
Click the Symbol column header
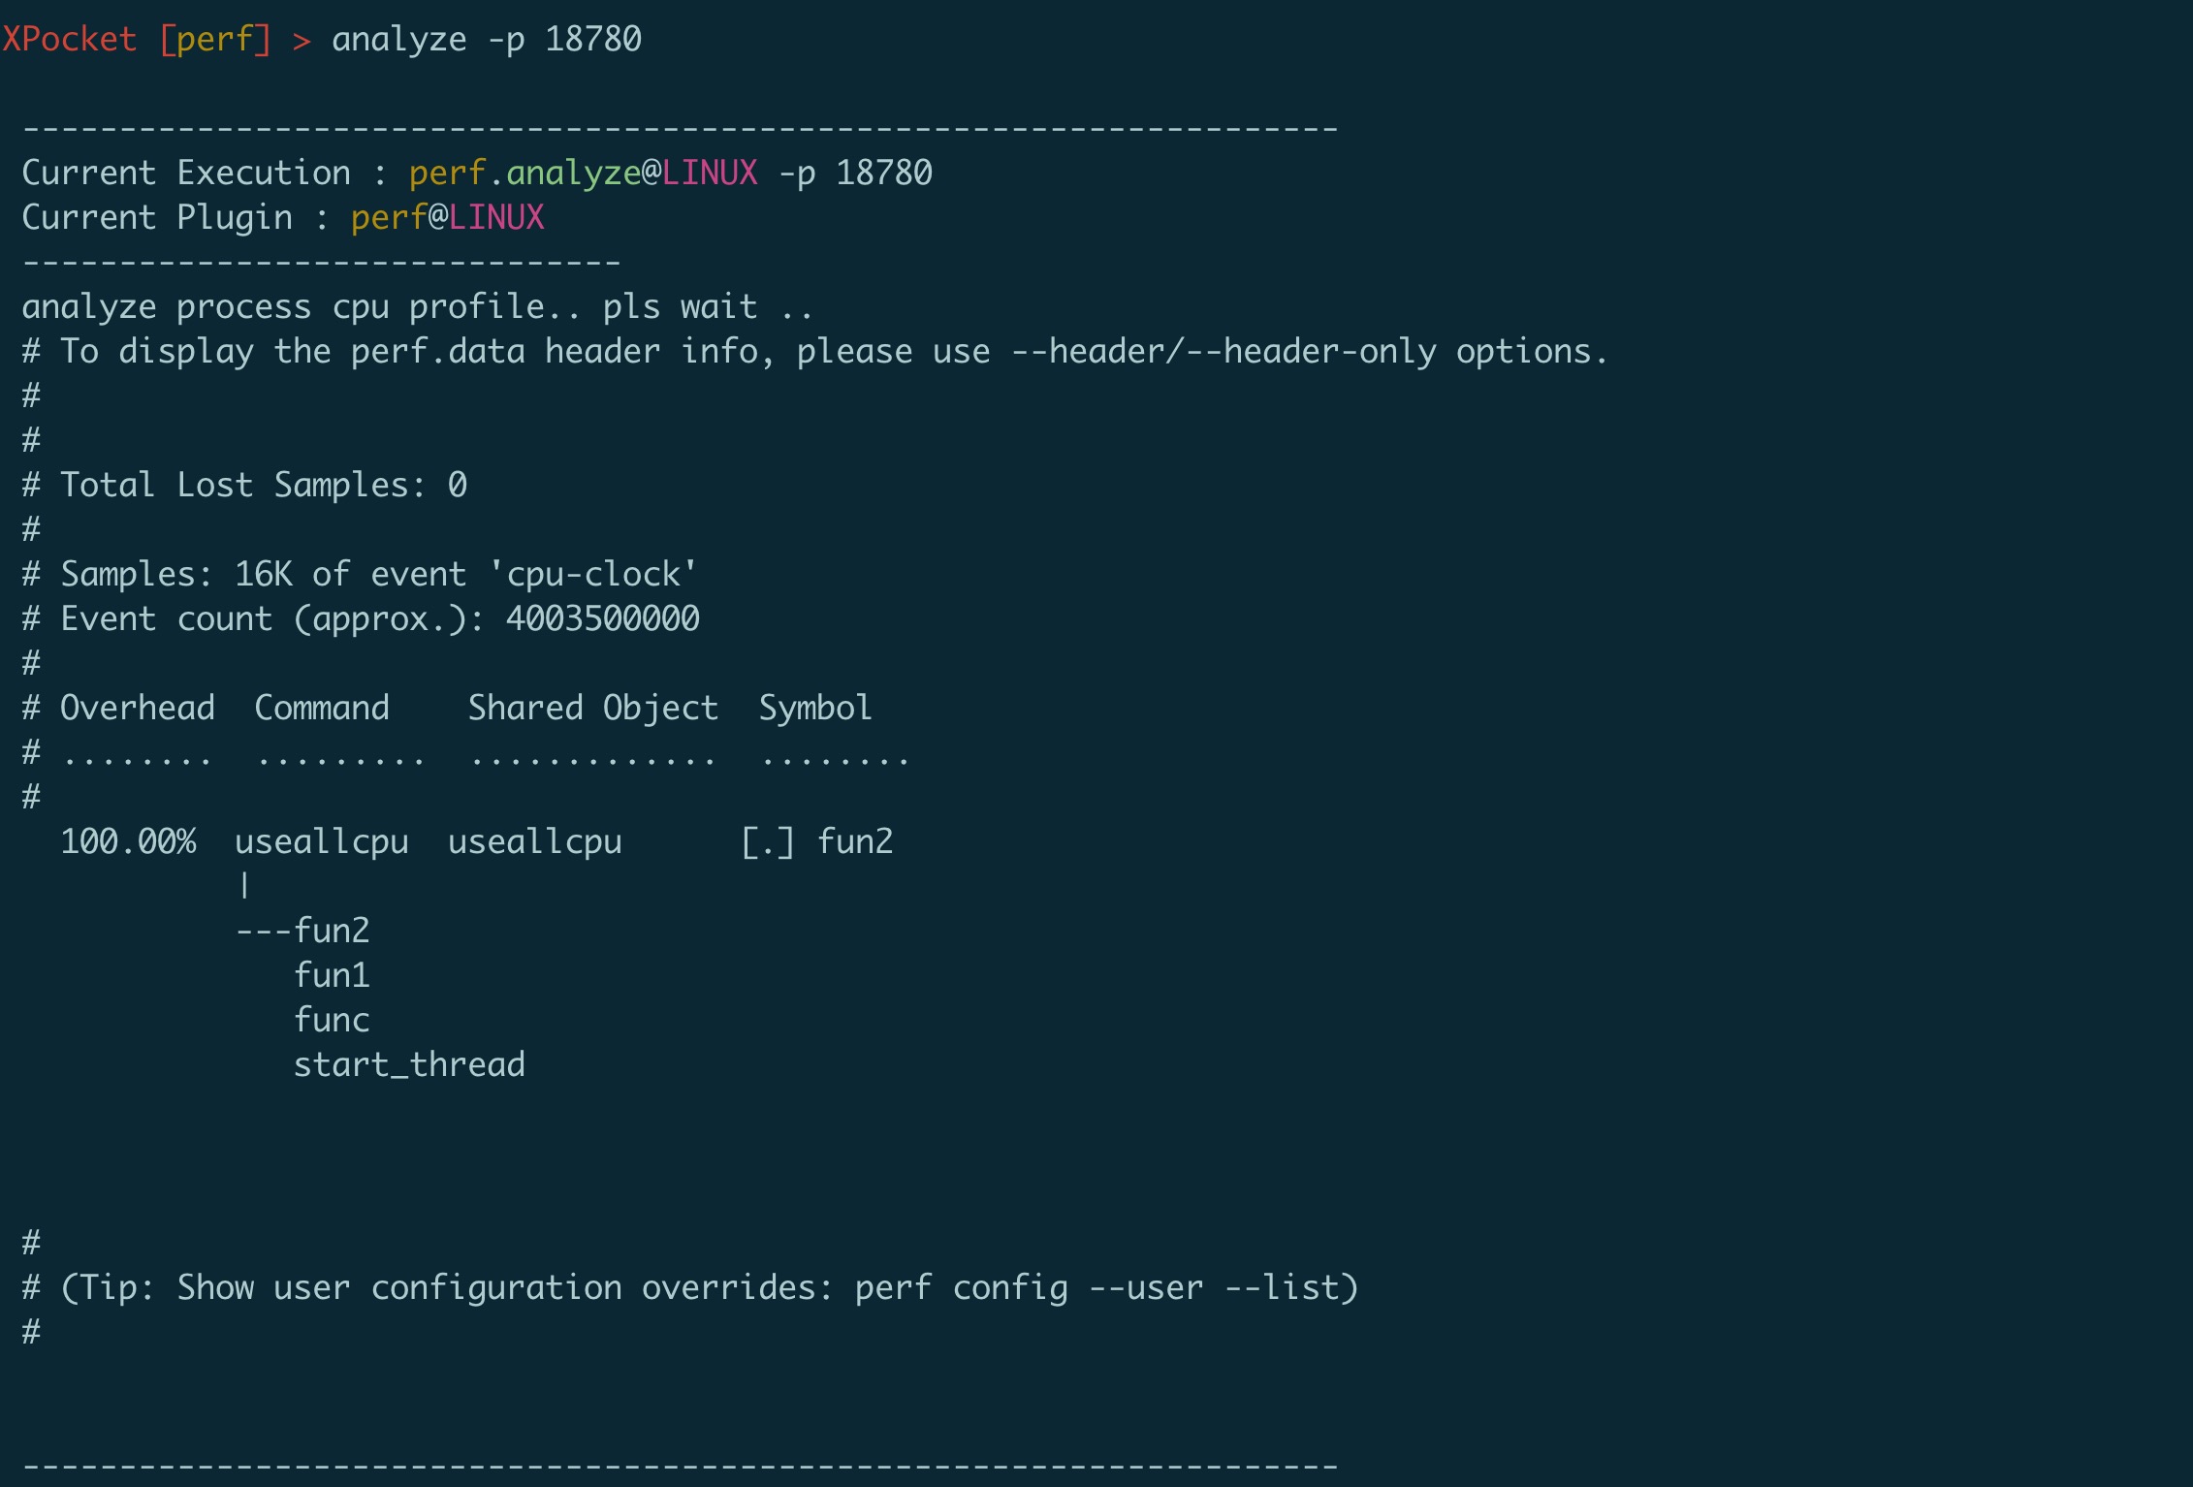815,709
